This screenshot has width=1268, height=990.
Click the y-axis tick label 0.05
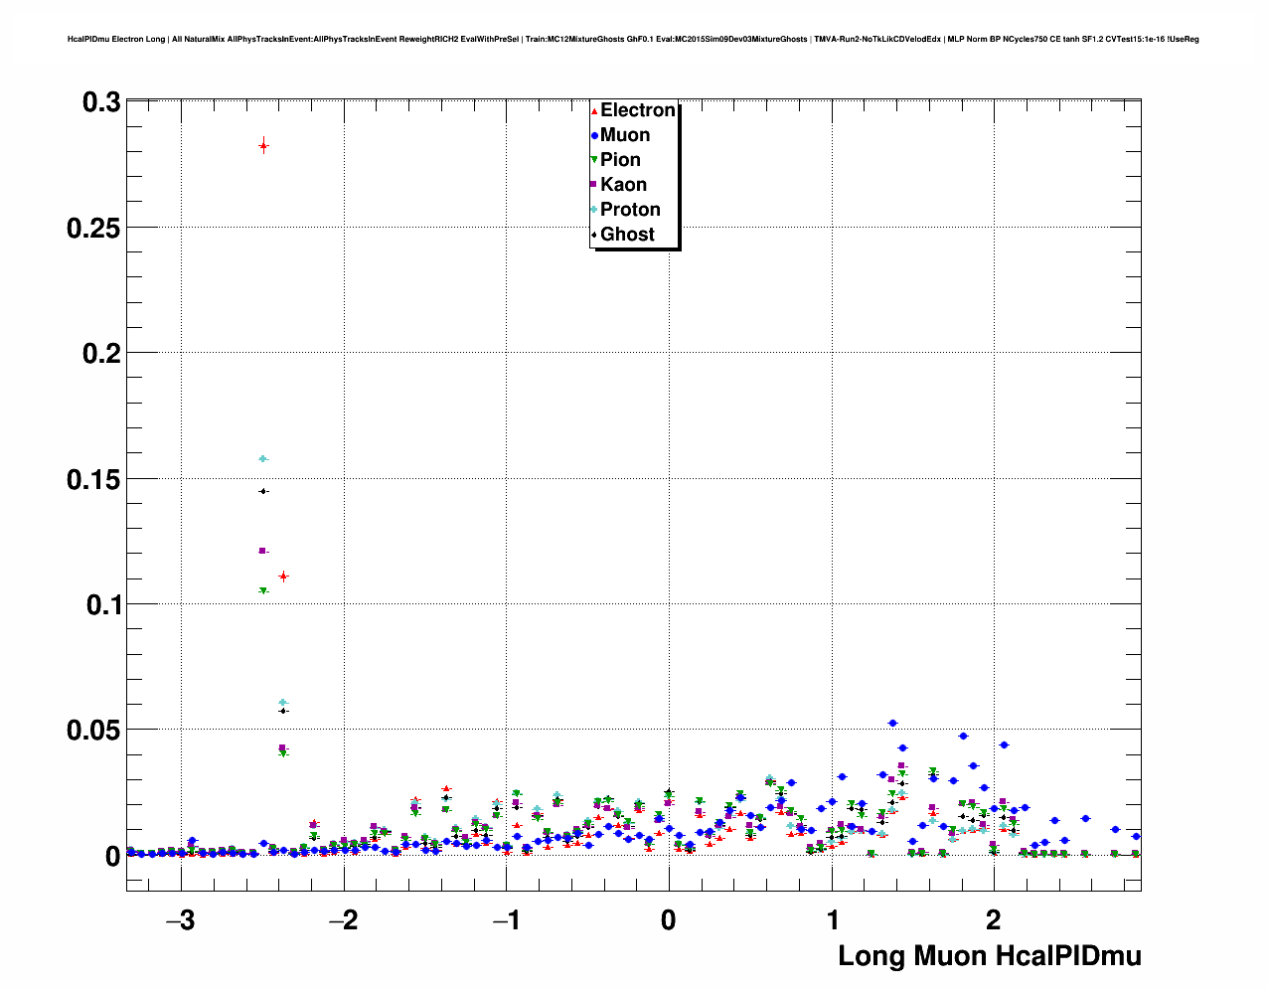coord(93,732)
